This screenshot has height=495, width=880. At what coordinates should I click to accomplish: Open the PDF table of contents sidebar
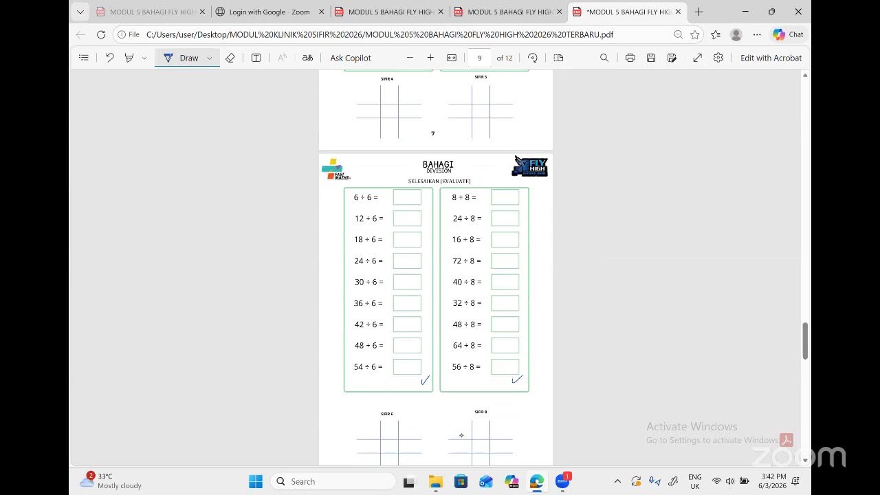click(x=84, y=58)
